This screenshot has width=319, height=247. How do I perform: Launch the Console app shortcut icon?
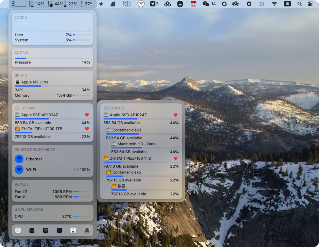pos(46,230)
